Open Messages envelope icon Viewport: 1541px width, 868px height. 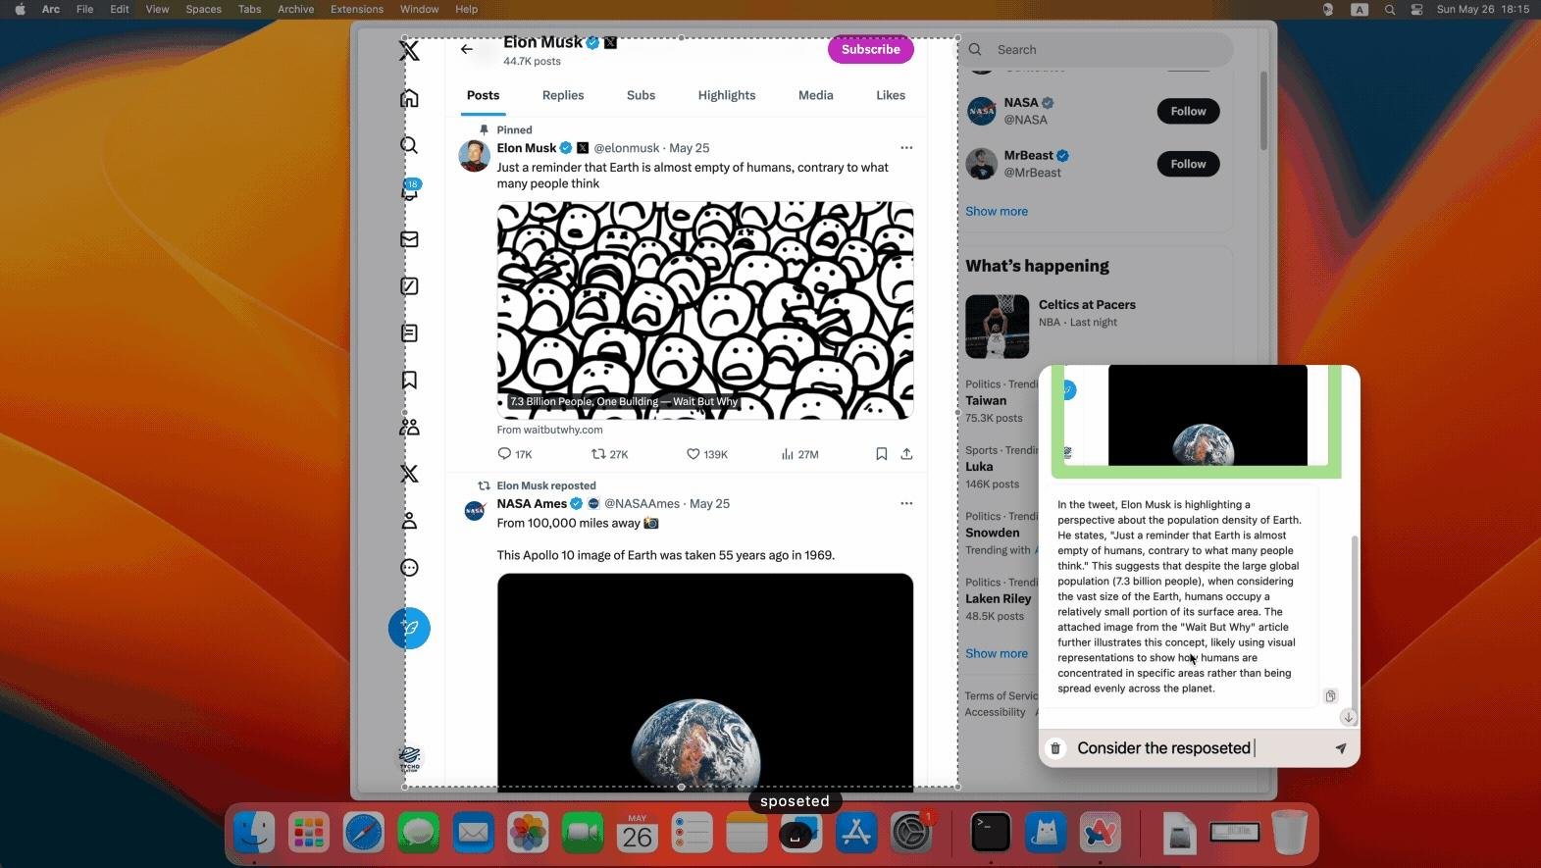(x=410, y=239)
